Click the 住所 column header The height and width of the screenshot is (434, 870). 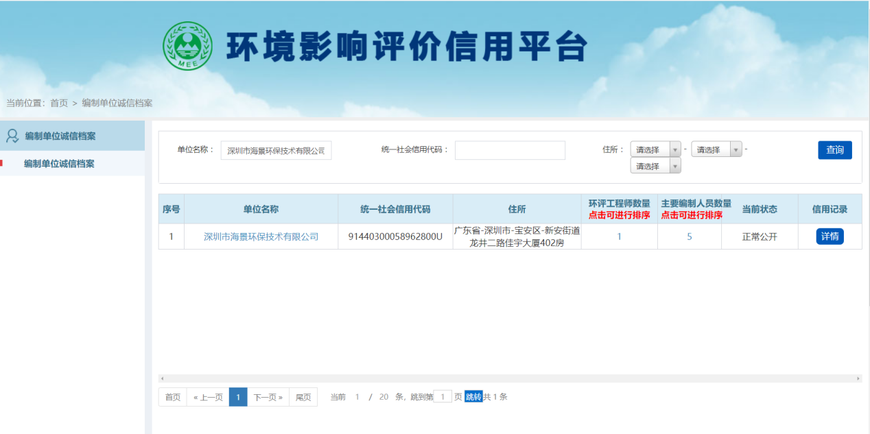[x=517, y=209]
